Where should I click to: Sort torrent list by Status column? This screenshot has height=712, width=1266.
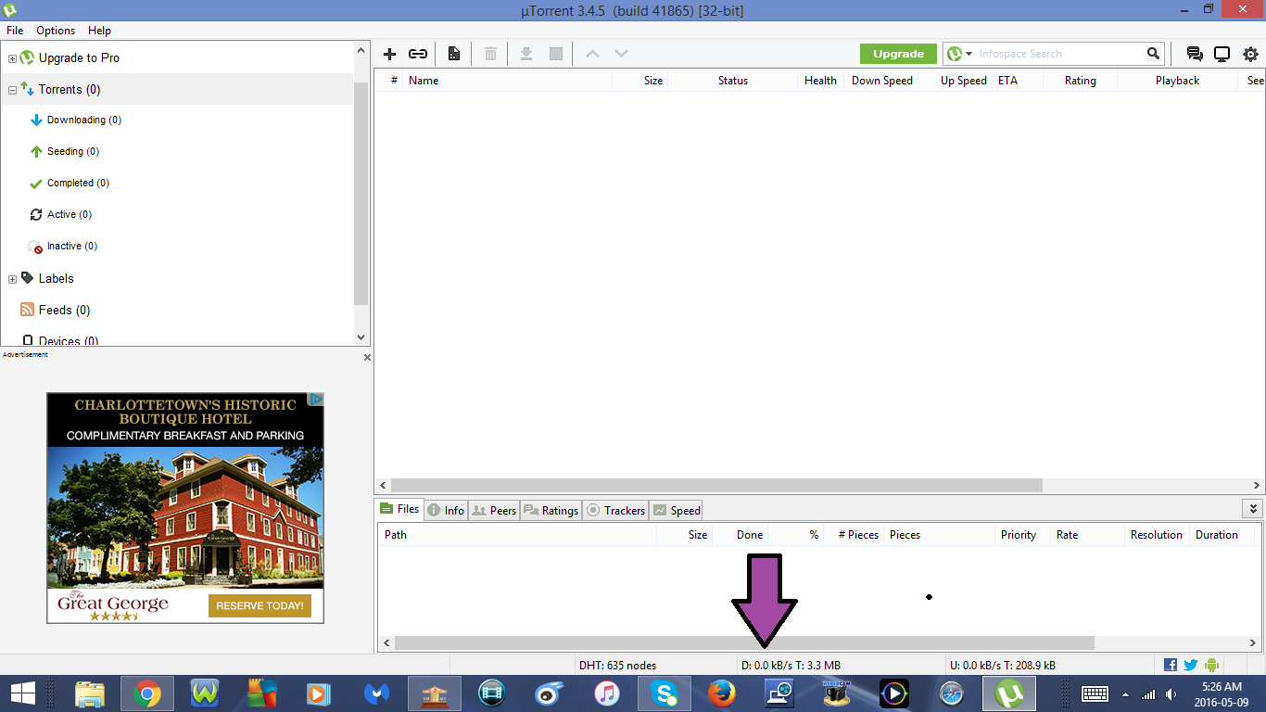(732, 81)
